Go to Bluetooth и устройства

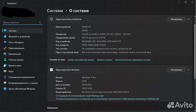coord(23,36)
